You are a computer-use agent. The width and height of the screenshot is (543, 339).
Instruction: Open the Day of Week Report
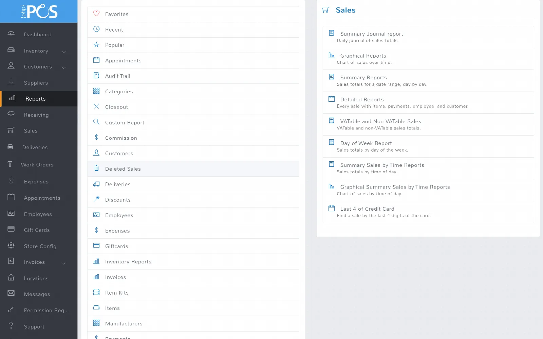428,146
